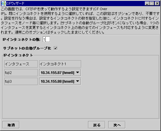Toggle サブネットの自動グループ化 checkbox
161x131 pixels.
click(x=56, y=48)
